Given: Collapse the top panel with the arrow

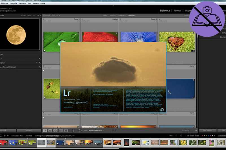Looking at the screenshot, I should [x=113, y=6].
